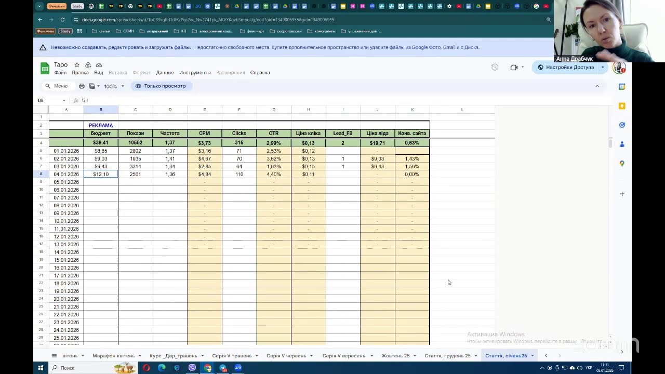Open version history clock icon
The image size is (665, 374).
[x=495, y=67]
